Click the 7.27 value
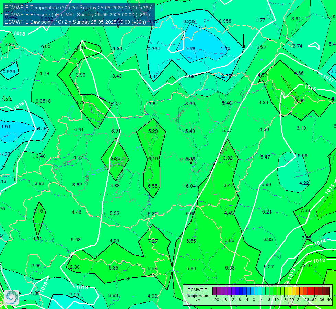Viewport: 336px width, 309px height. click(x=153, y=241)
